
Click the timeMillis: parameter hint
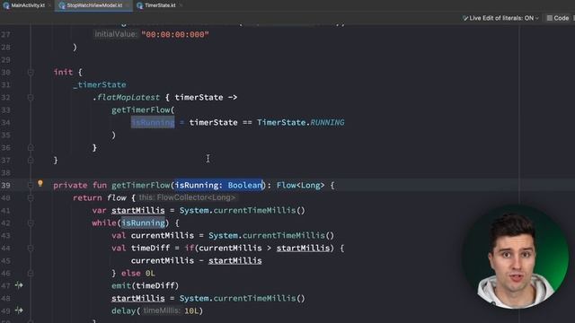pos(162,310)
